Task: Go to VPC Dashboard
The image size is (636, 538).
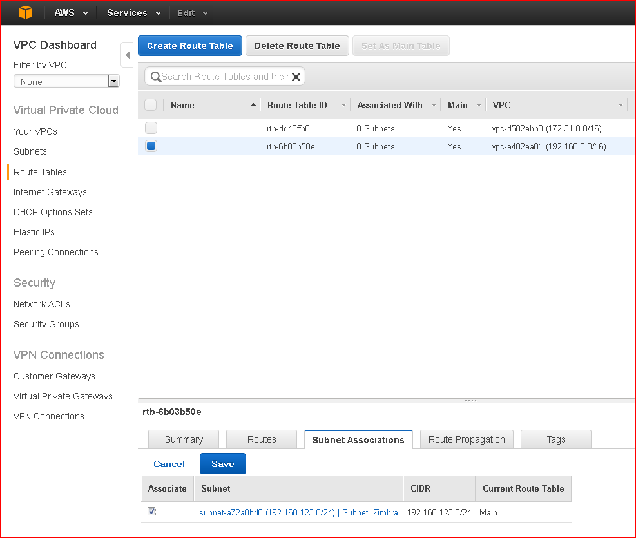Action: 55,45
